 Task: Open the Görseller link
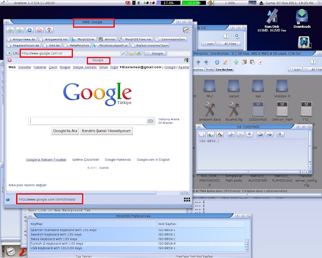click(x=25, y=67)
